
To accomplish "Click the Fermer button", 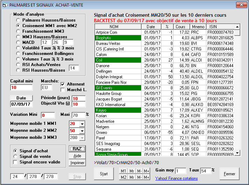I will [229, 174].
